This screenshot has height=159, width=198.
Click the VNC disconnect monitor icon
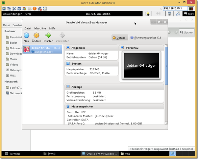click(x=40, y=9)
